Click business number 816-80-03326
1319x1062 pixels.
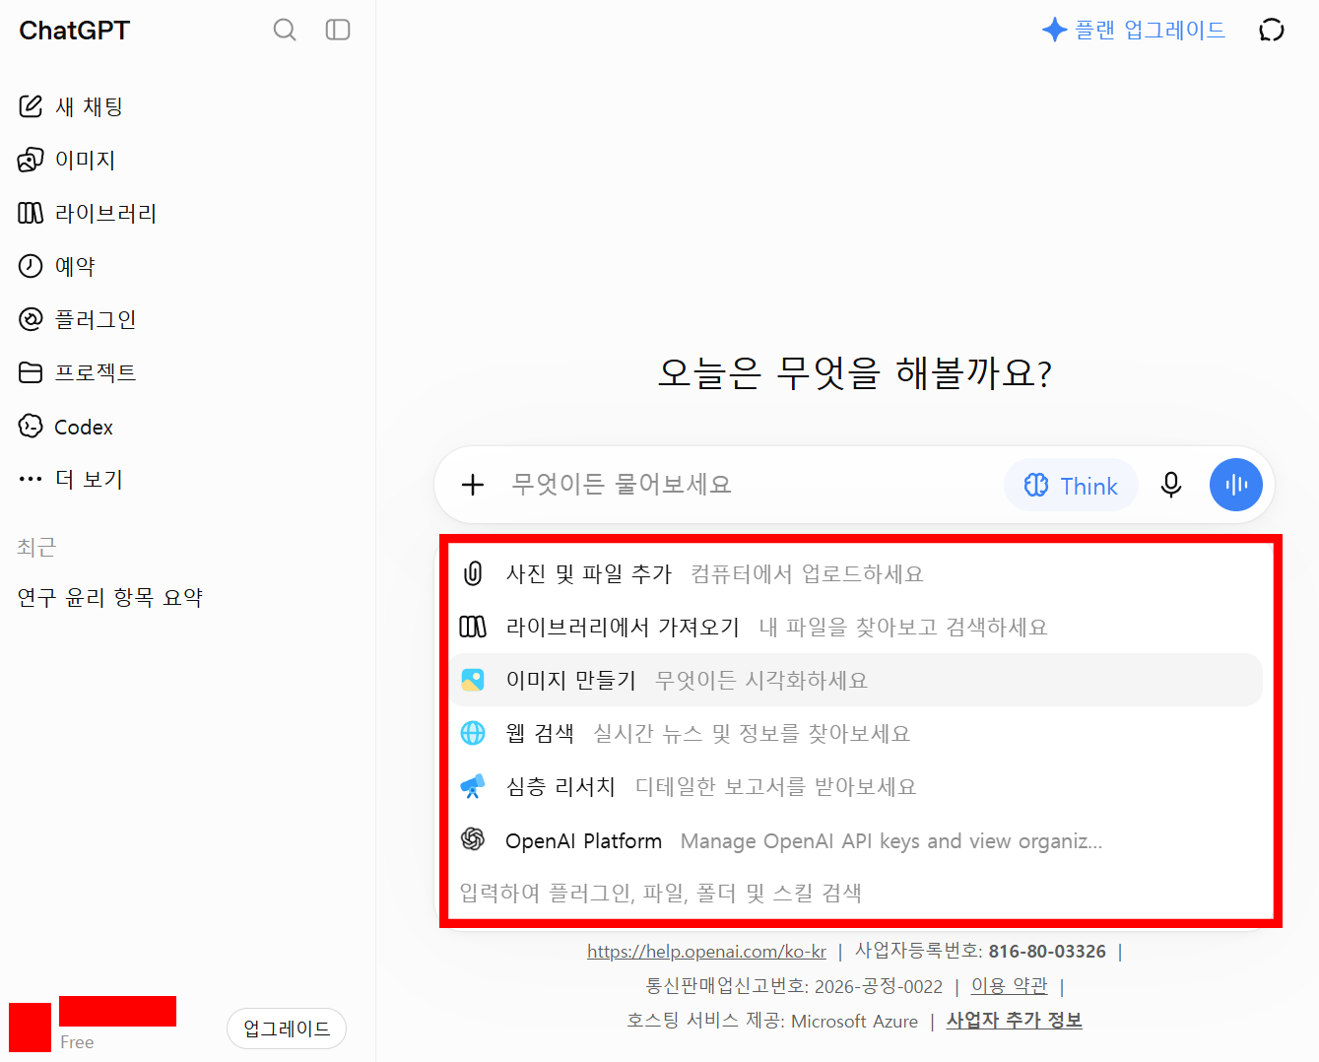[1047, 952]
